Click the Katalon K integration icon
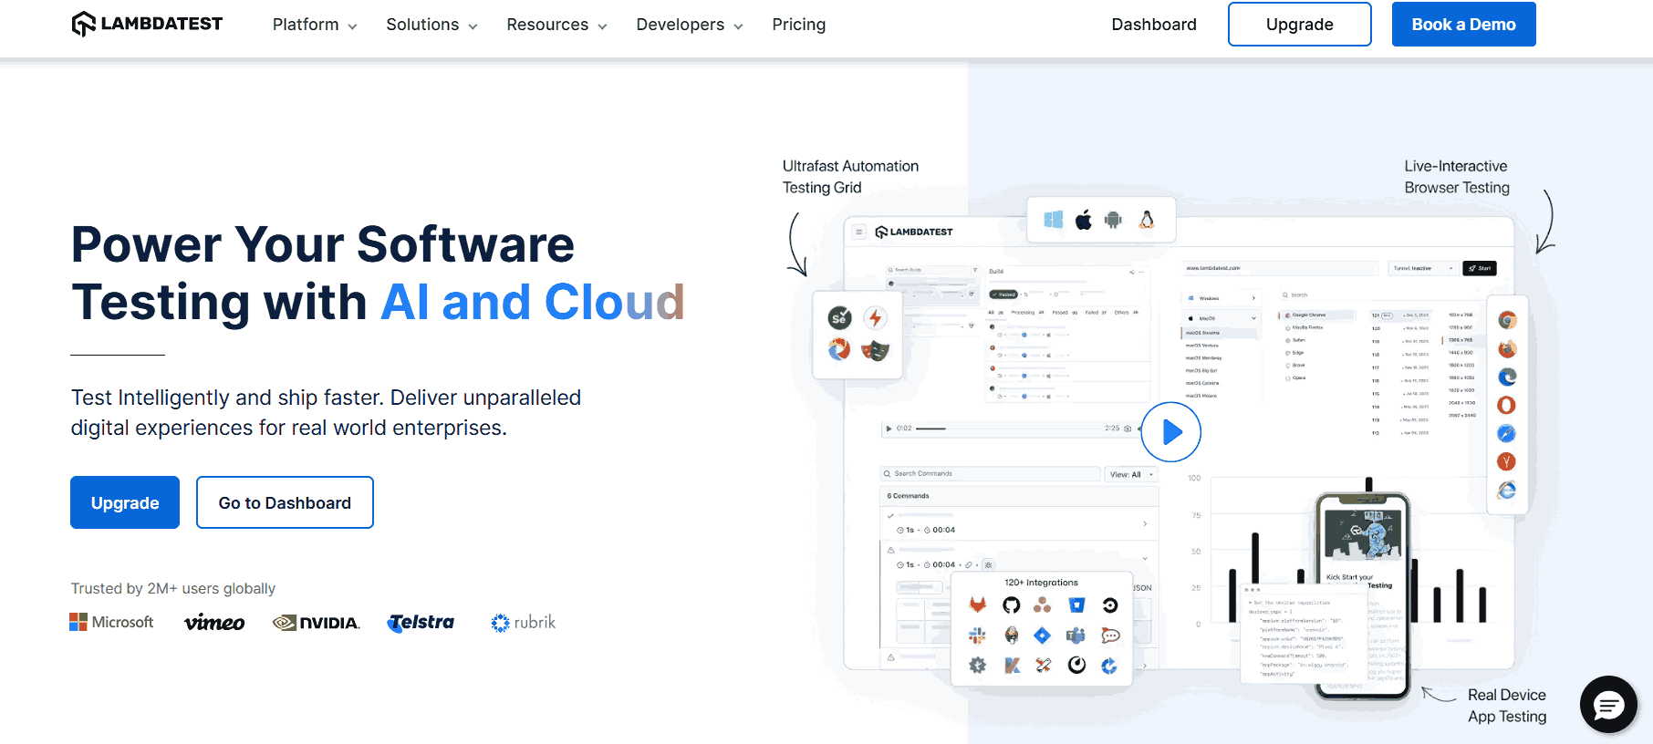Image resolution: width=1653 pixels, height=744 pixels. tap(1012, 666)
